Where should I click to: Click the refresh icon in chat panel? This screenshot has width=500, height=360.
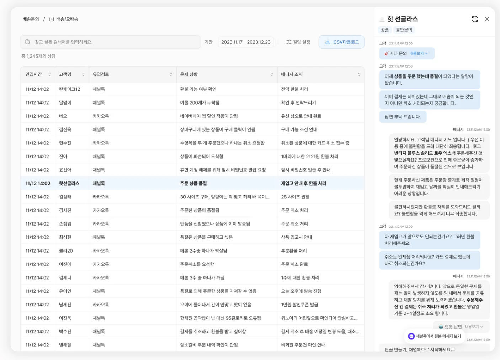tap(475, 19)
